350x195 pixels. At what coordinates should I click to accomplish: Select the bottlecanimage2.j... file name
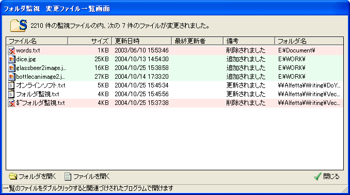click(40, 77)
